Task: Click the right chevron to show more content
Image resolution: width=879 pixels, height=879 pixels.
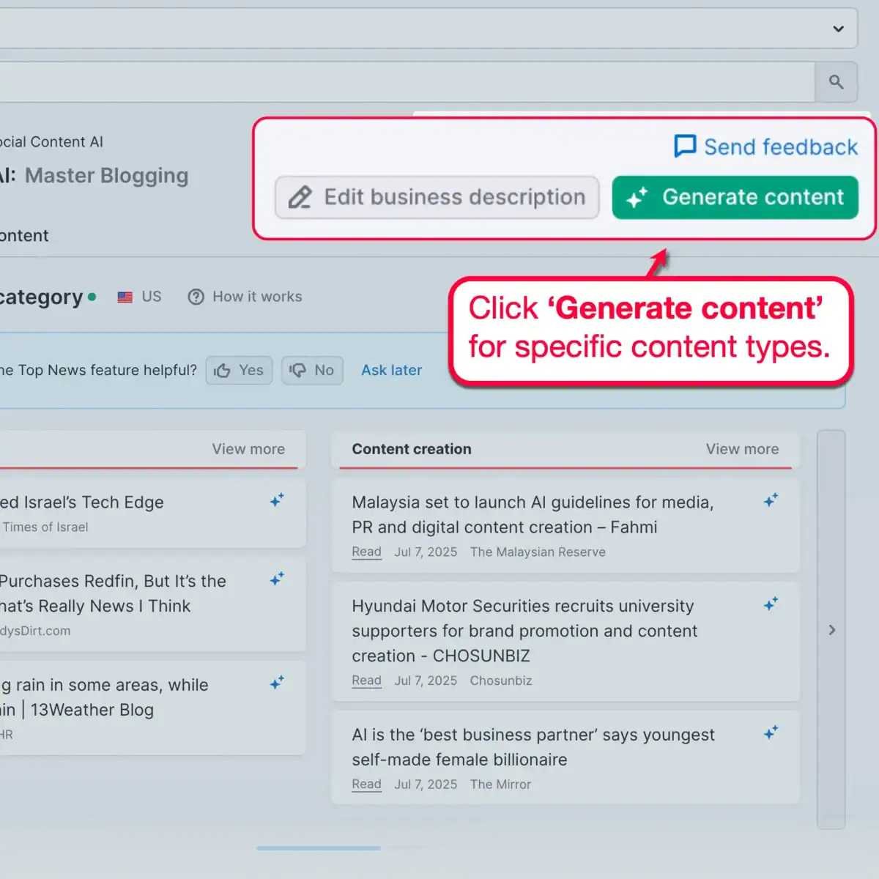Action: click(x=831, y=630)
